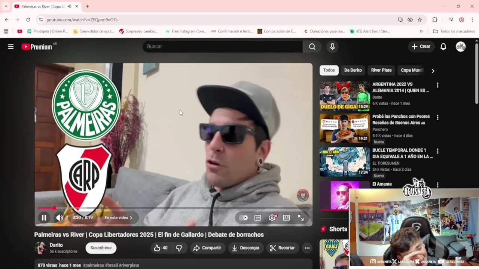The image size is (479, 269).
Task: Seek on the video progress bar
Action: [x=173, y=208]
